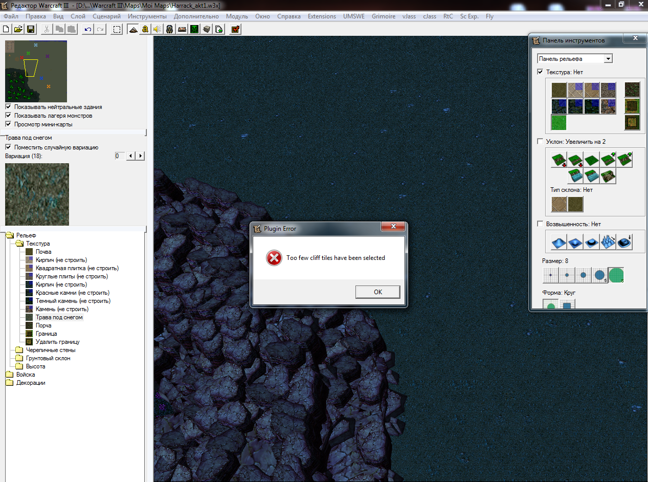Activate the dashed selection brush tool
Image resolution: width=648 pixels, height=482 pixels.
click(117, 29)
